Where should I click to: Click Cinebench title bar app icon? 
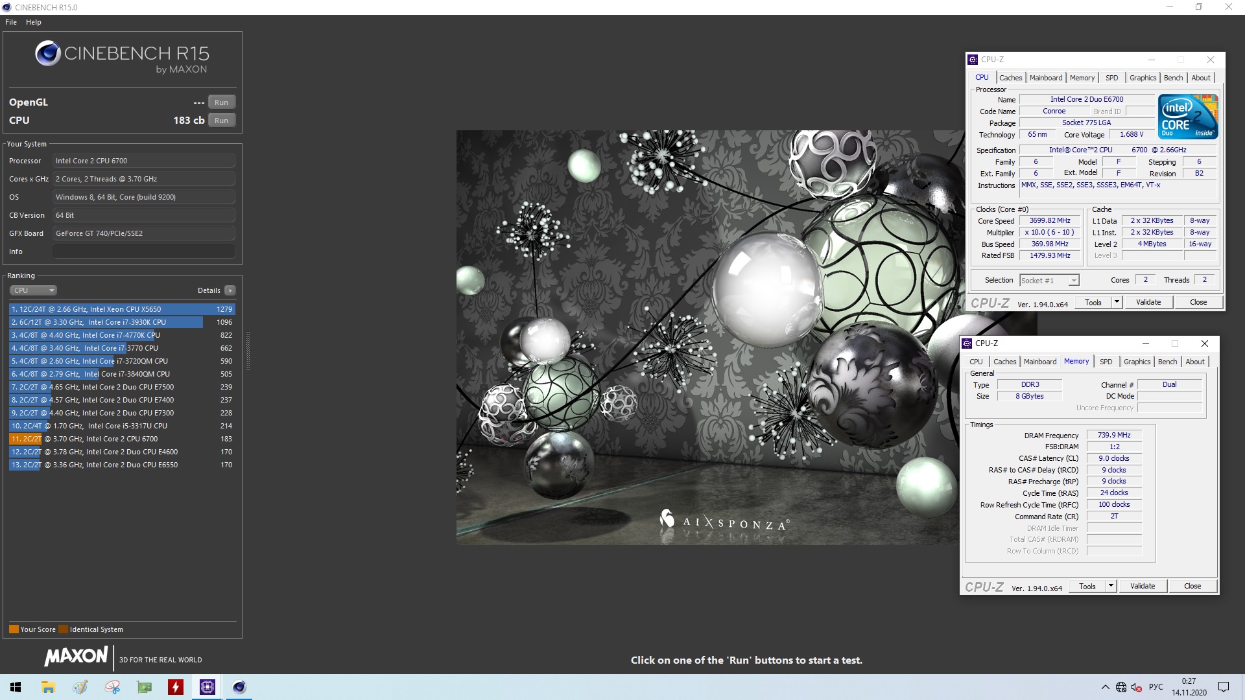6,7
